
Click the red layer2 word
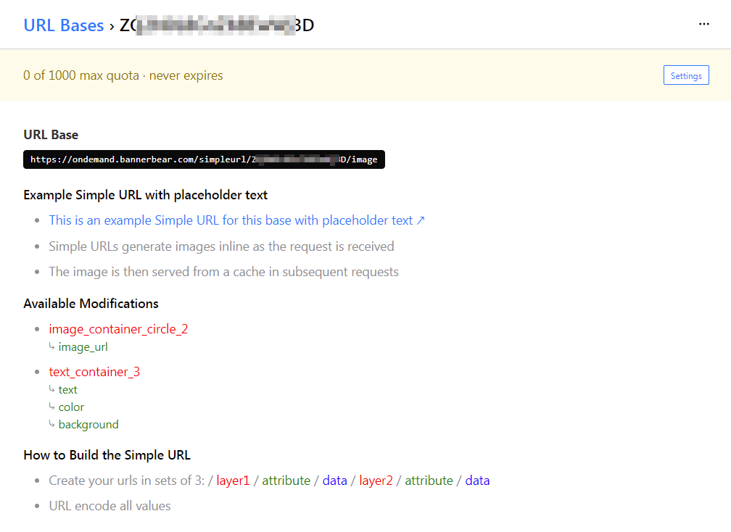[376, 481]
